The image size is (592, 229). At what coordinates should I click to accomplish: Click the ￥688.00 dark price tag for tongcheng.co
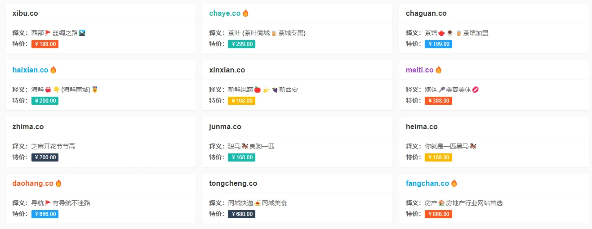tap(241, 214)
